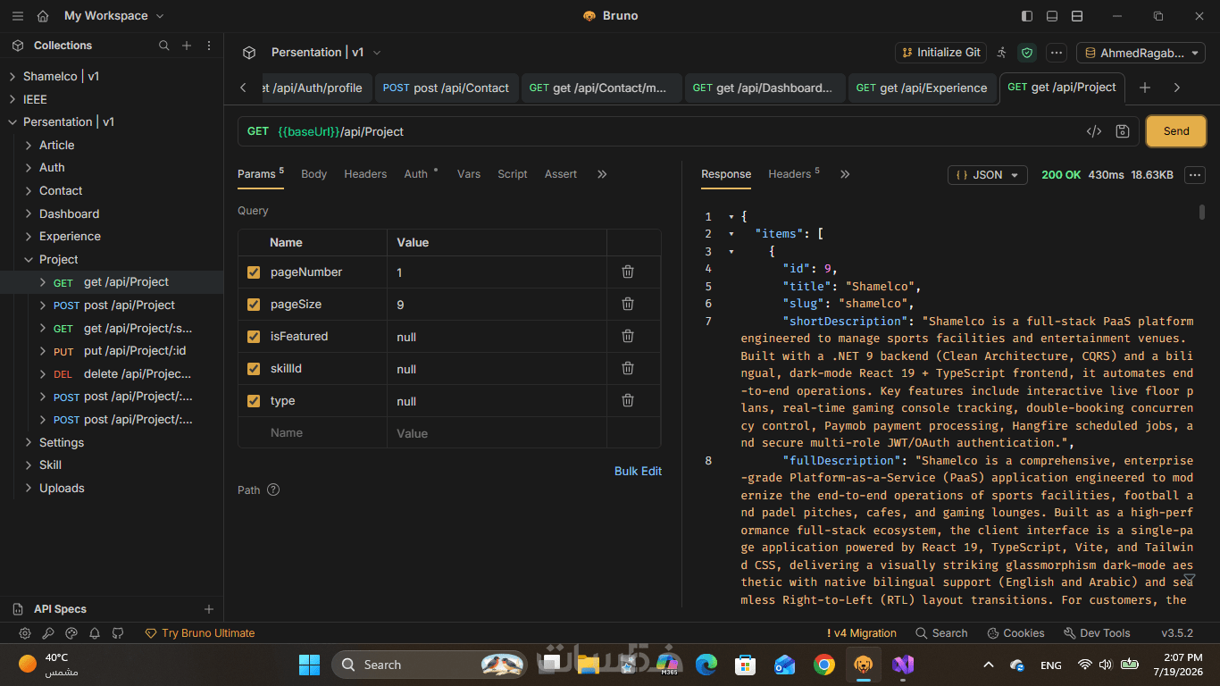Save the request with the disk icon

(1123, 131)
